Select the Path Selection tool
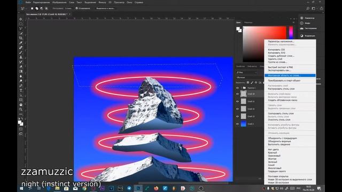Viewport: 342px width, 192px height. coord(21,95)
